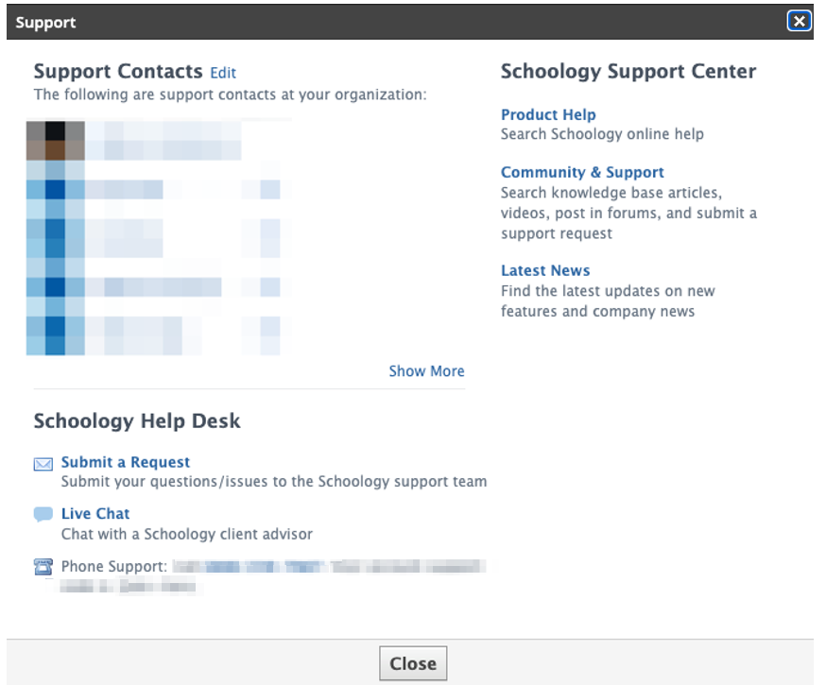
Task: Open Community & Support
Action: click(x=583, y=172)
